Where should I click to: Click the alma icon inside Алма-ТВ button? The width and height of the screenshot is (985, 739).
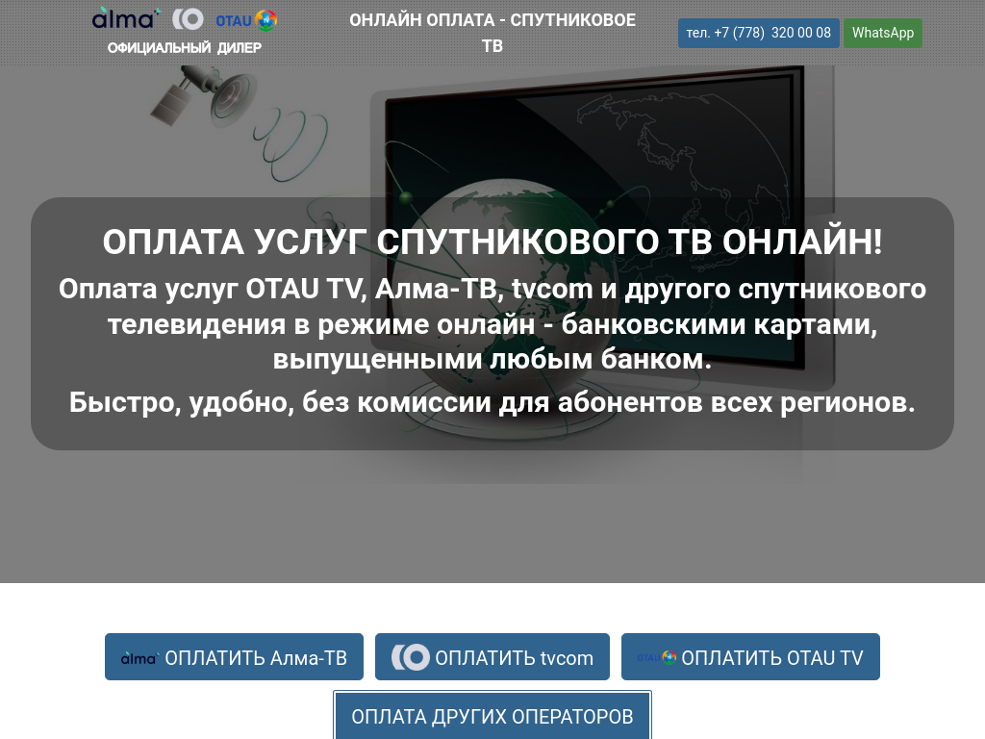[140, 658]
